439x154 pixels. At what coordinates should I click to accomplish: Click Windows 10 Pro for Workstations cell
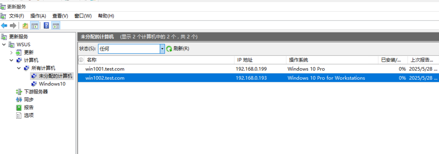(326, 78)
